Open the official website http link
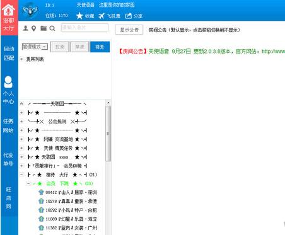The height and width of the screenshot is (235, 285). pos(273,51)
